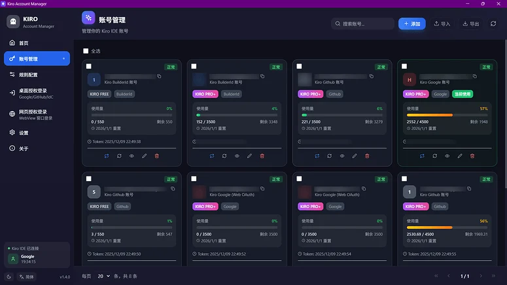Go to the next page with the single-arrow chevron

point(481,276)
